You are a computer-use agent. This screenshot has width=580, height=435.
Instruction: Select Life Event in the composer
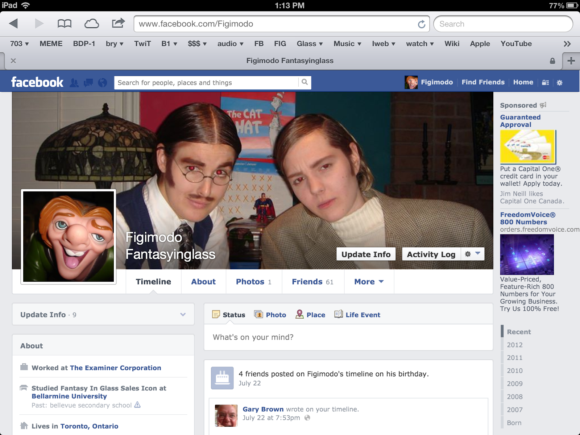tap(357, 315)
